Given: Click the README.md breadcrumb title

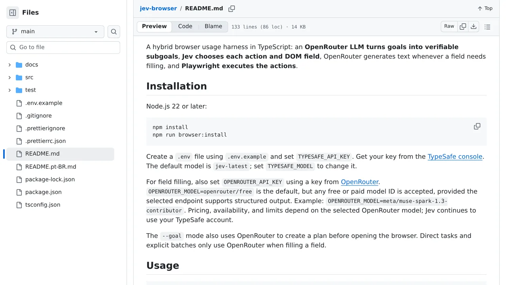Looking at the screenshot, I should (204, 8).
